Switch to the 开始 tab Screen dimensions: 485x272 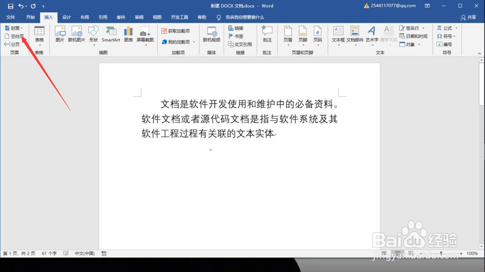tap(30, 17)
